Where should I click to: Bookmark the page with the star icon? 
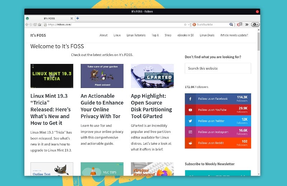click(x=185, y=24)
